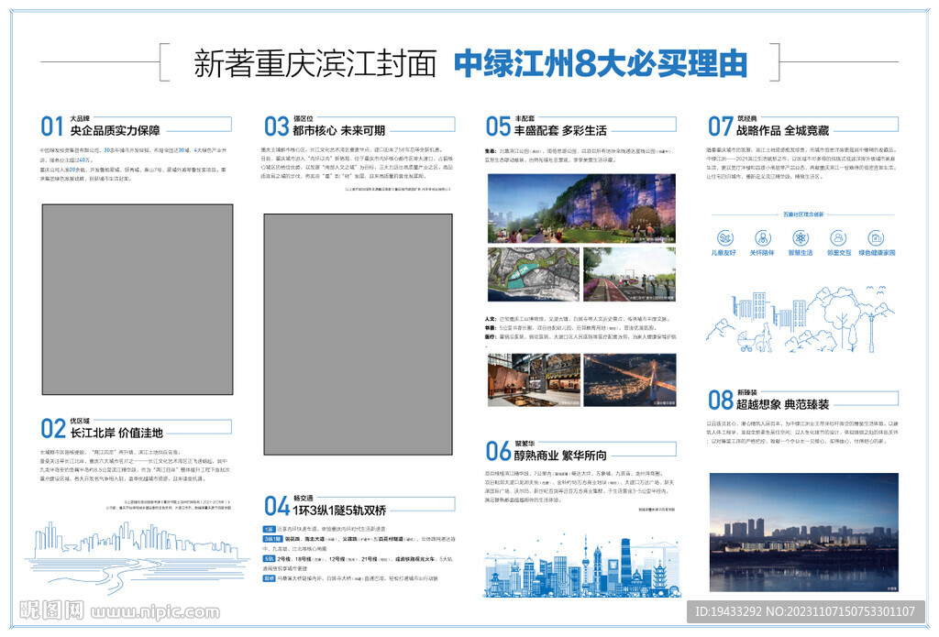Screen dimensions: 939x637
Task: Click the 五善社区理念创新 label
Action: pos(803,214)
